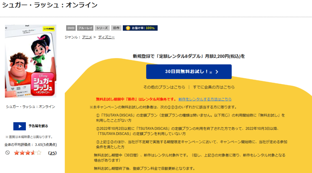Click the red 無料お試し期間中『新作』 notice
Image resolution: width=312 pixels, height=173 pixels.
click(x=136, y=99)
